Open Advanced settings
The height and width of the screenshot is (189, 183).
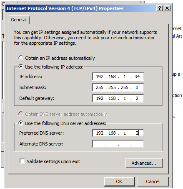[144, 163]
